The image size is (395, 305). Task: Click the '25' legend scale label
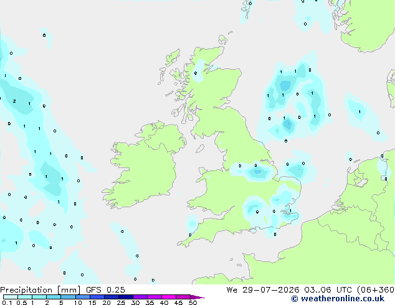121,303
